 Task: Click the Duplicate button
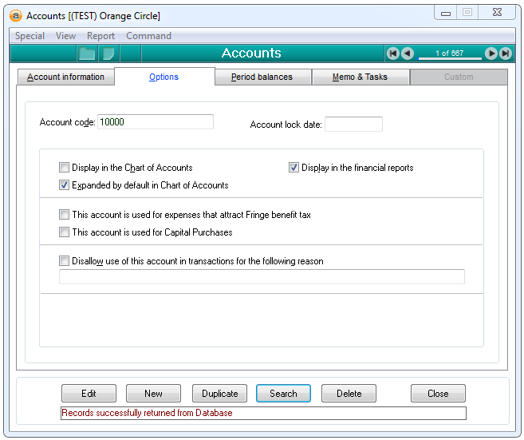coord(219,394)
